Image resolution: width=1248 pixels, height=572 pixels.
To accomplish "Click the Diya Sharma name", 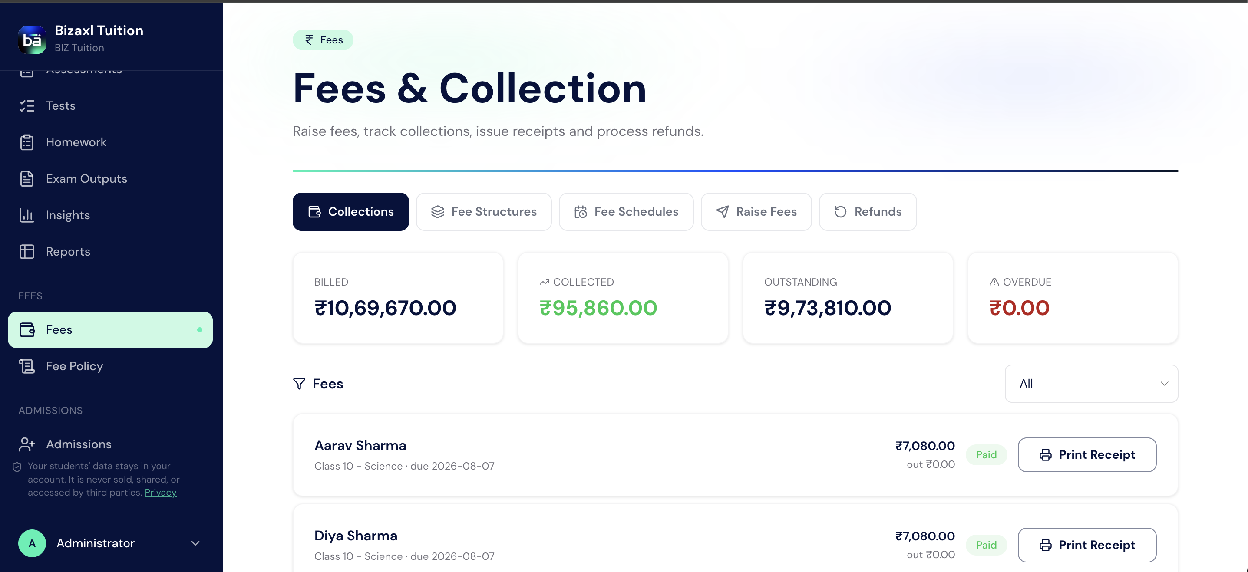I will (356, 535).
